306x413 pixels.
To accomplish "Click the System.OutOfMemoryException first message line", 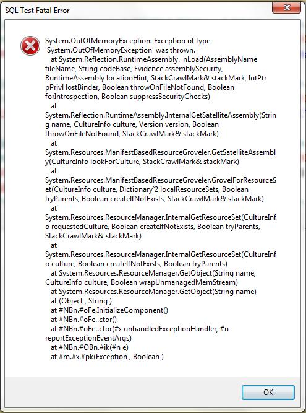I will coord(128,41).
